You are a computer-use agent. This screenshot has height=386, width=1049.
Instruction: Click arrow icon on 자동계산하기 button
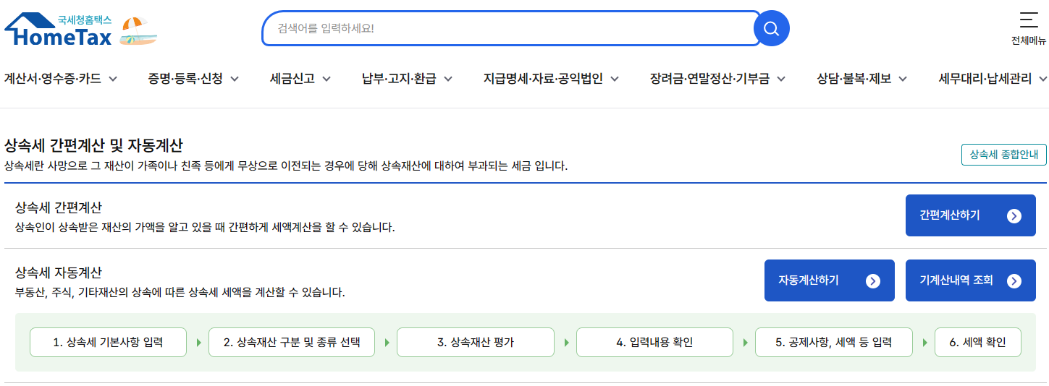[873, 280]
